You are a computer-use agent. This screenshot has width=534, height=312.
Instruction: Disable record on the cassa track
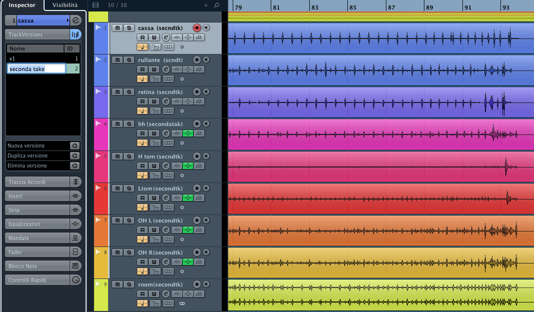[197, 27]
